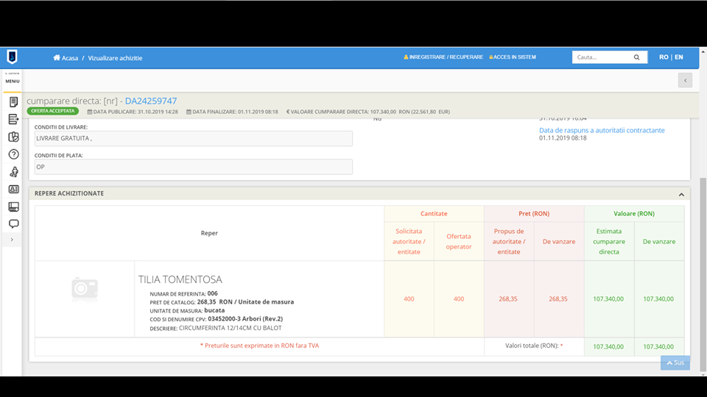Switch language to EN
This screenshot has height=397, width=707.
click(x=678, y=57)
